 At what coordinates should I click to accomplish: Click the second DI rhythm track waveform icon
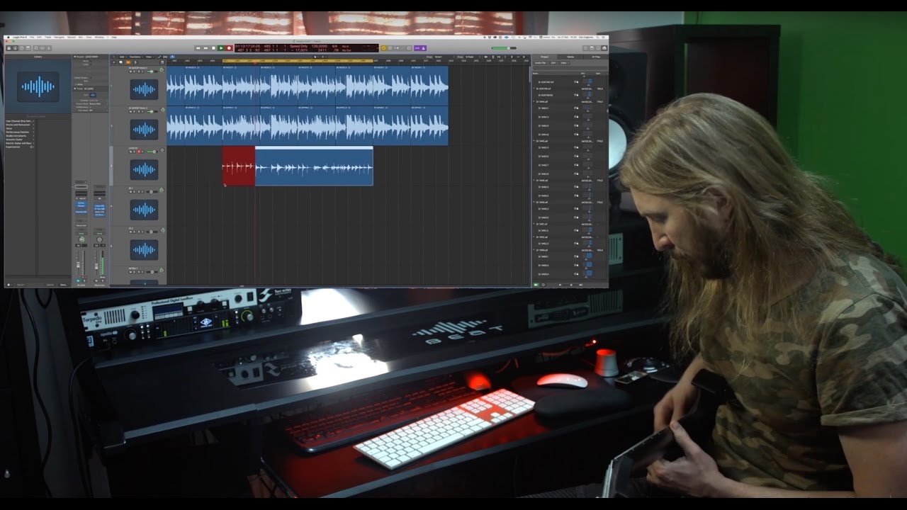(x=144, y=130)
